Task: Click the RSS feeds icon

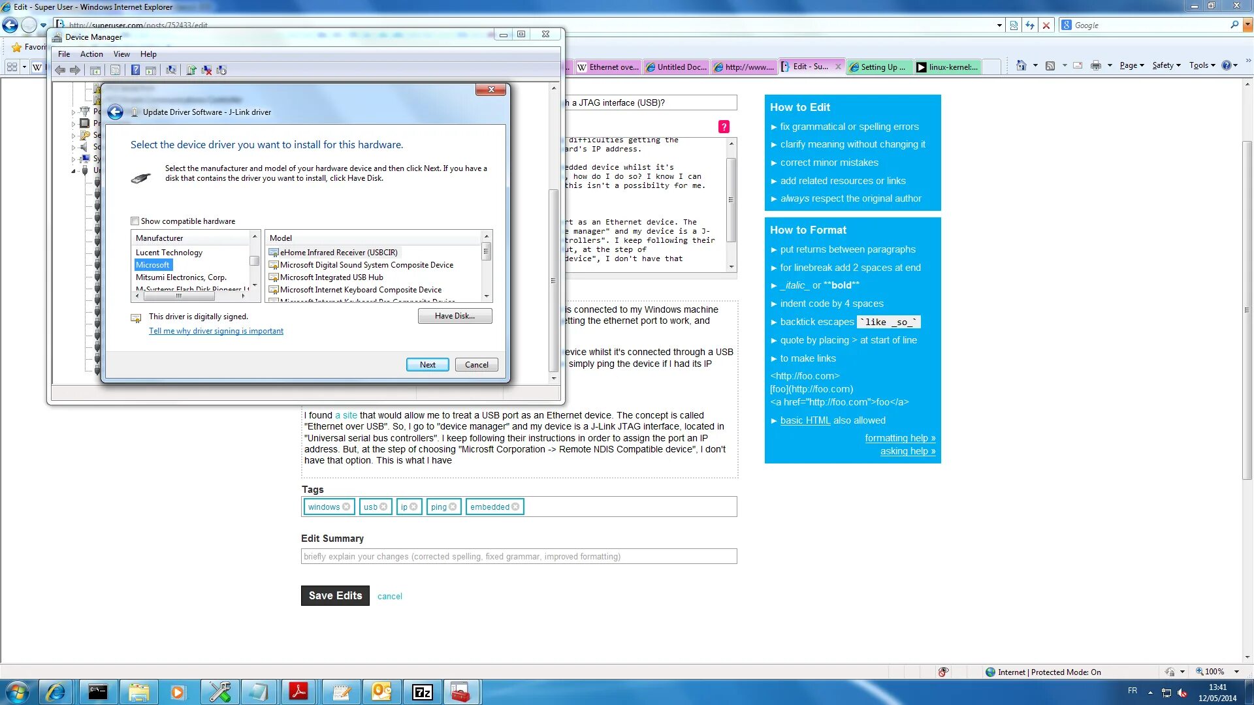Action: (1050, 65)
